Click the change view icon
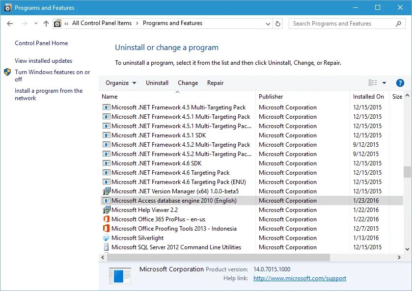412x291 pixels. [373, 83]
